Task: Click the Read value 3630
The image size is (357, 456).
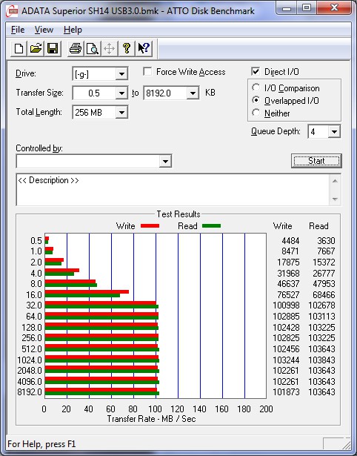Action: [x=326, y=241]
